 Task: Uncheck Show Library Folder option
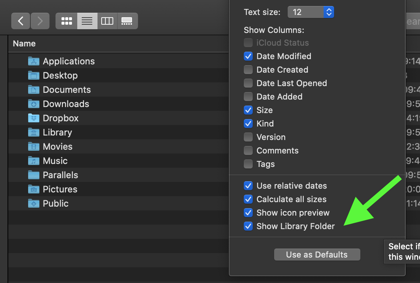248,226
